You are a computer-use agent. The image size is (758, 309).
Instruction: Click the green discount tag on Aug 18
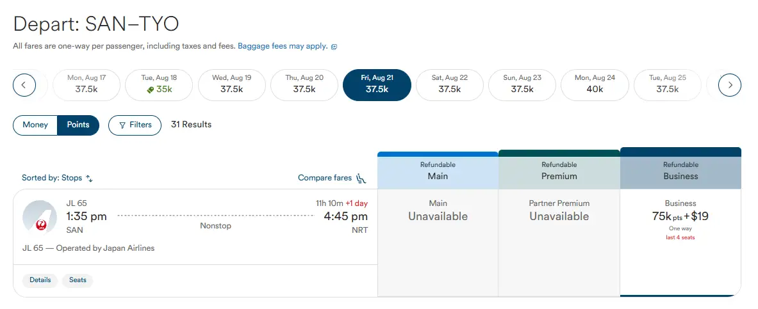(x=150, y=90)
